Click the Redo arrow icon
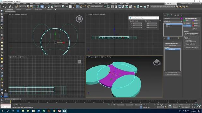202x113 pixels. click(6, 7)
